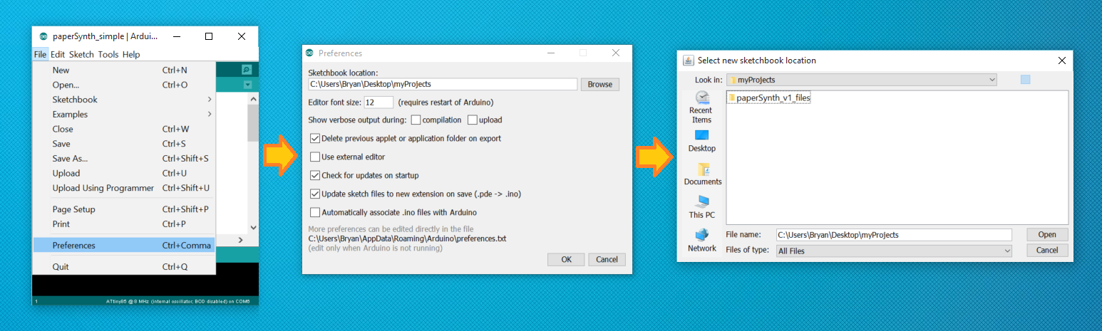
Task: Minimize the Arduino IDE window
Action: (x=176, y=36)
